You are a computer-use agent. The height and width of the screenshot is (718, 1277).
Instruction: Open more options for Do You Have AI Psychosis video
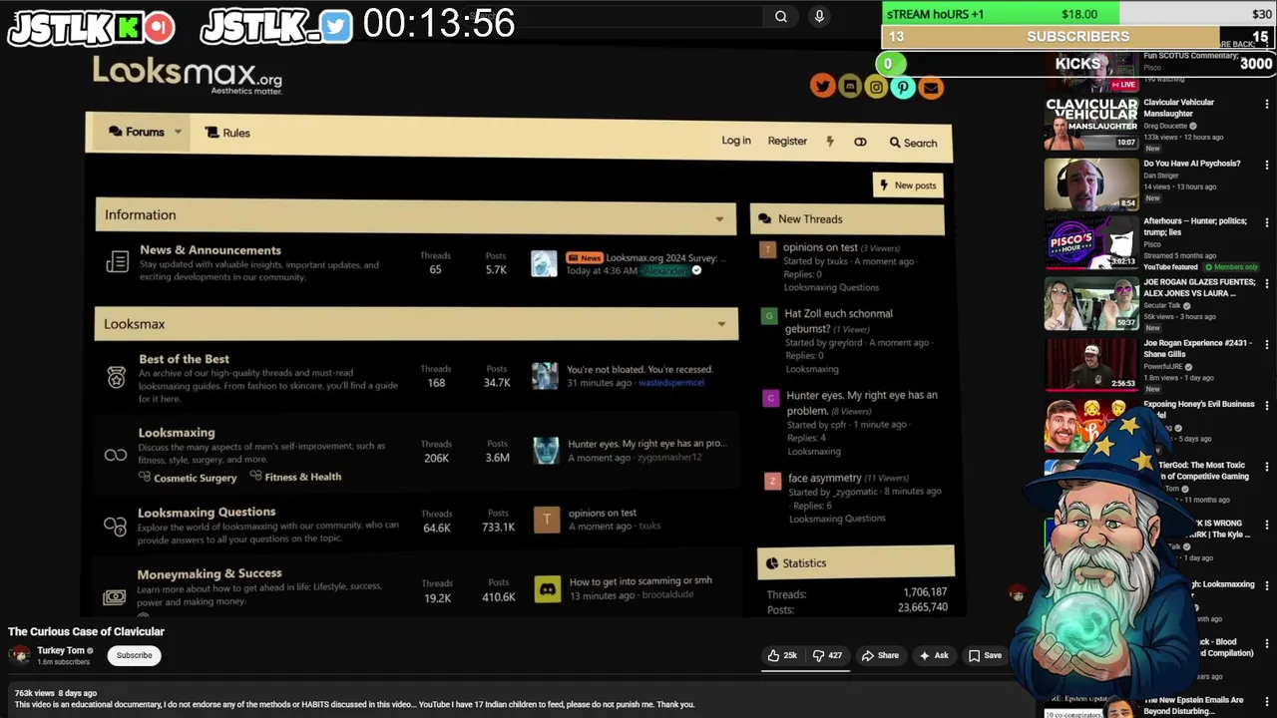pyautogui.click(x=1267, y=166)
